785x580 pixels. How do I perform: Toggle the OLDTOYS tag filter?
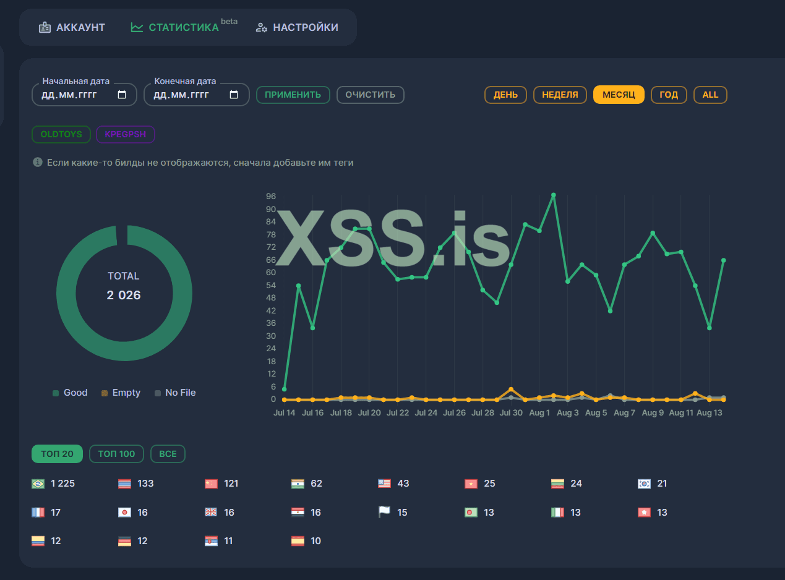(61, 134)
